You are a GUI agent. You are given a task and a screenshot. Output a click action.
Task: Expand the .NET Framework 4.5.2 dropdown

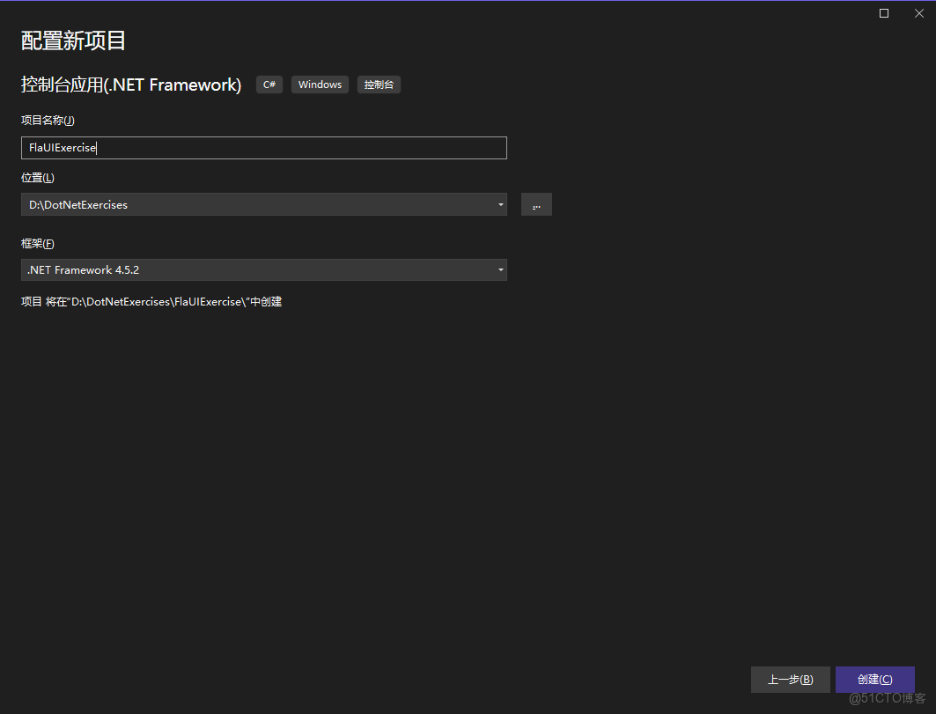click(500, 270)
